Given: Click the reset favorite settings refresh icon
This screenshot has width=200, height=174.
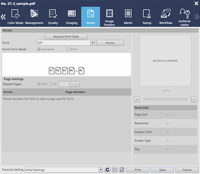Looking at the screenshot, I should (108, 170).
